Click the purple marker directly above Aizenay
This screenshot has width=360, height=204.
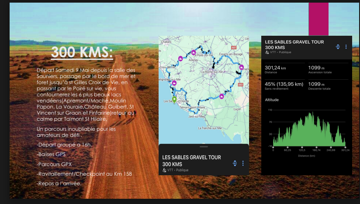point(193,53)
